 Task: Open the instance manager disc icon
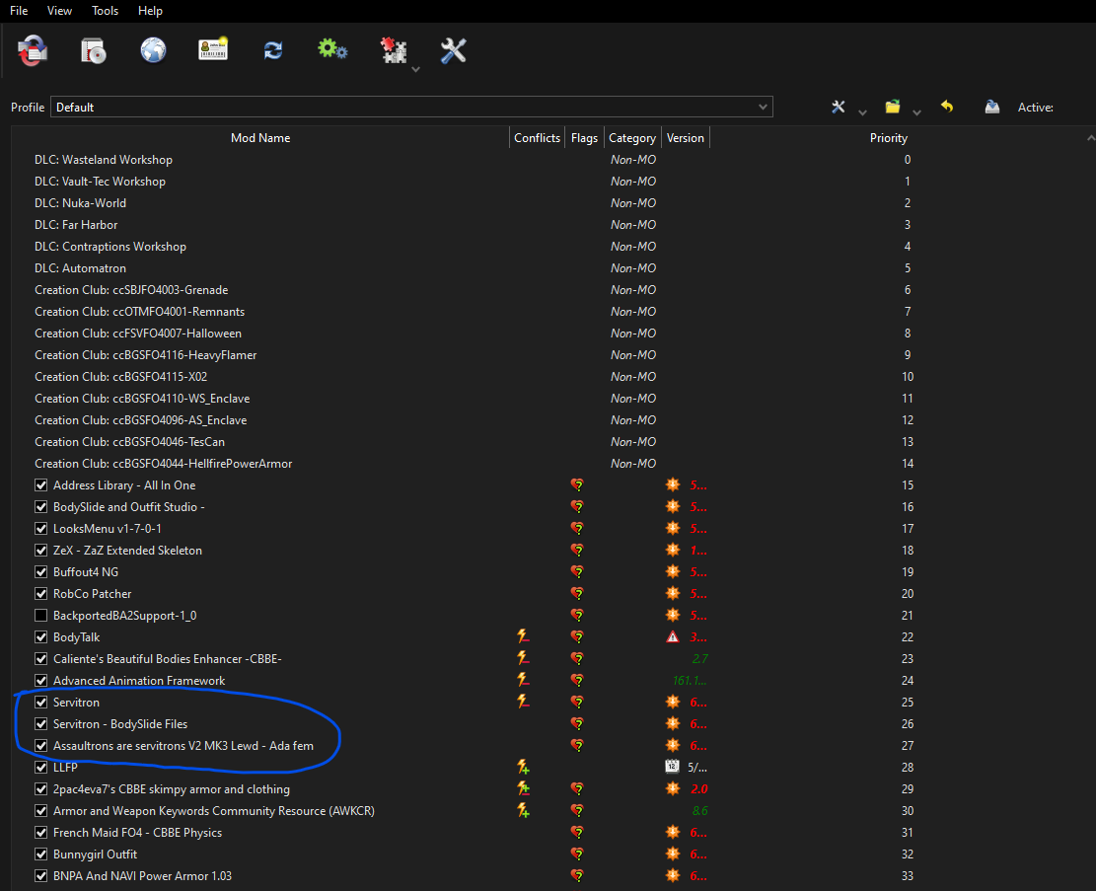93,50
